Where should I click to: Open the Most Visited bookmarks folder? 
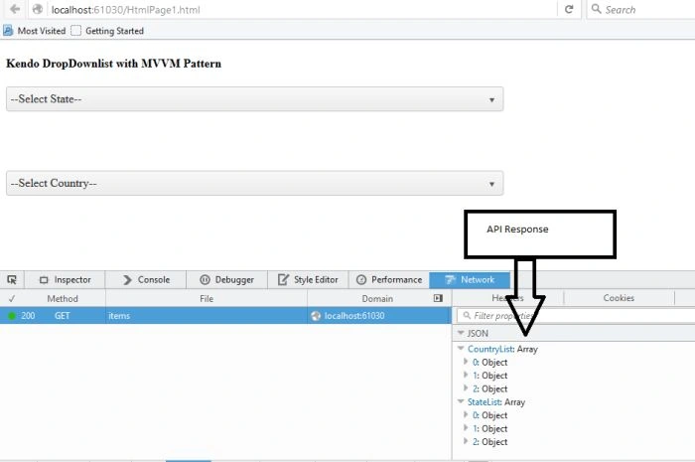click(x=34, y=31)
